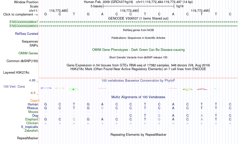Viewport: 238px width, 144px height.
Task: Click the H3K27Ac Mark ENCODE track title
Action: click(x=138, y=69)
